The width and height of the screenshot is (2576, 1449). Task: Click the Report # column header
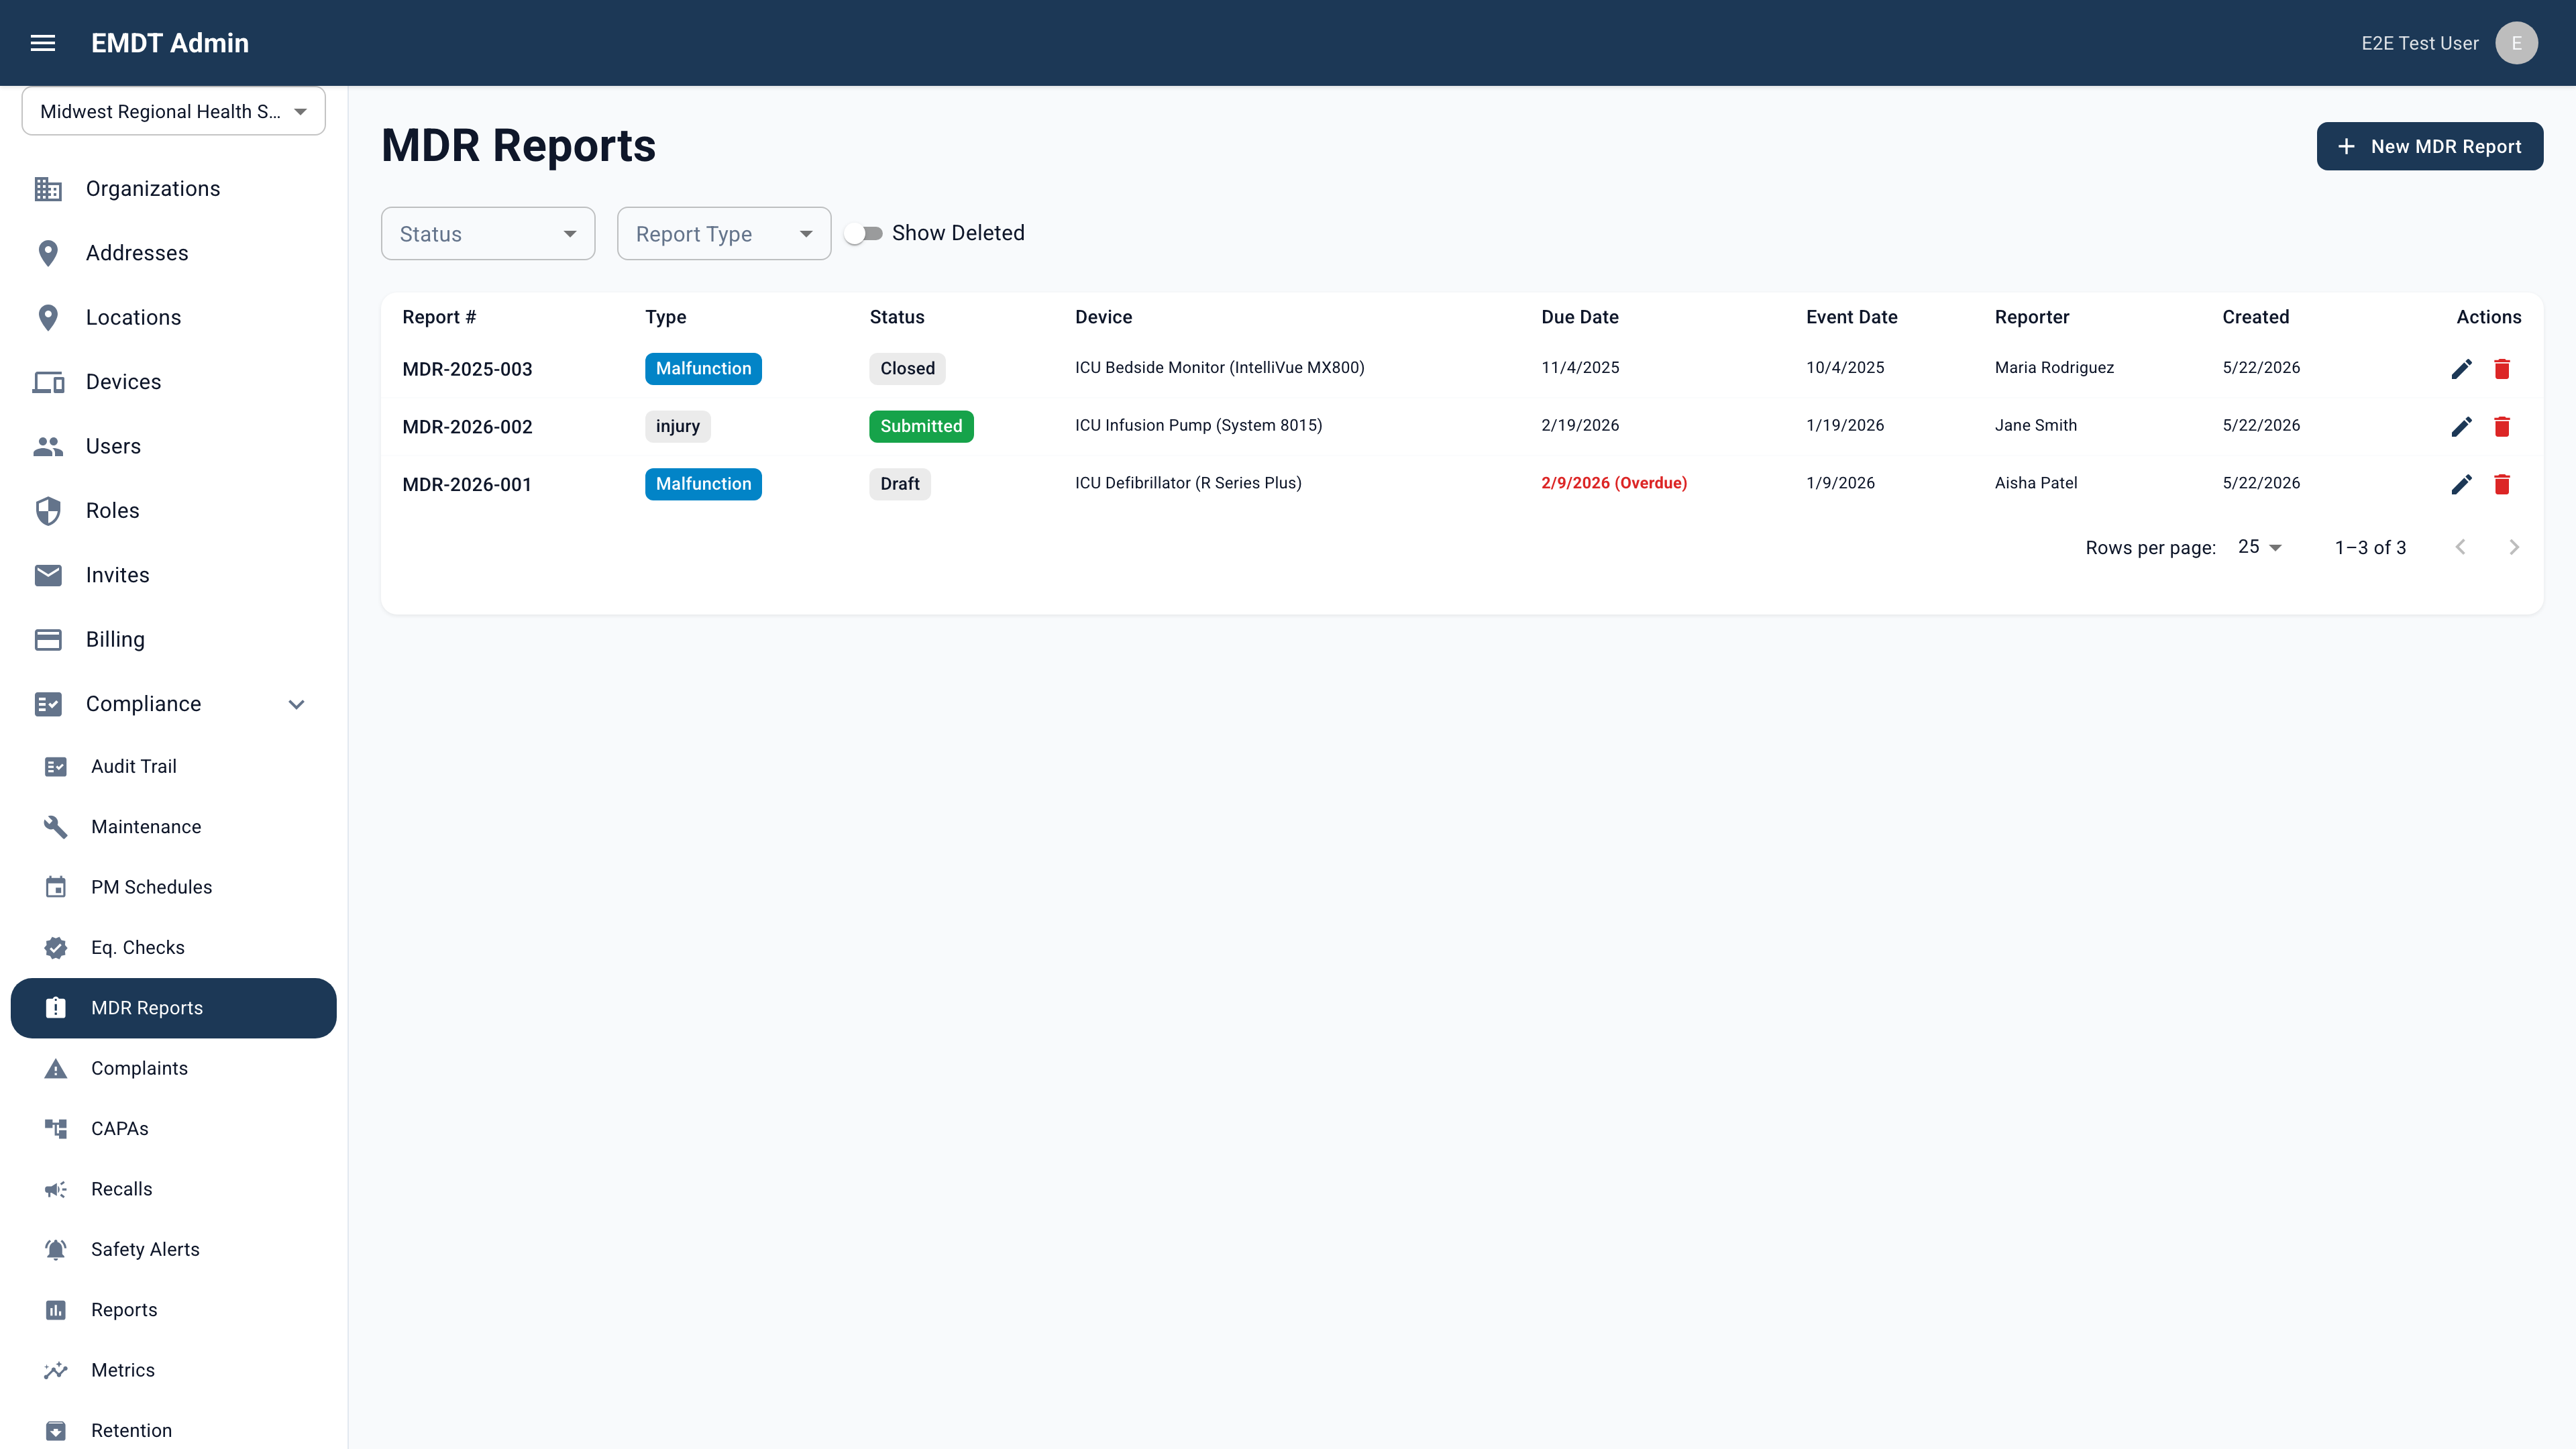tap(439, 317)
